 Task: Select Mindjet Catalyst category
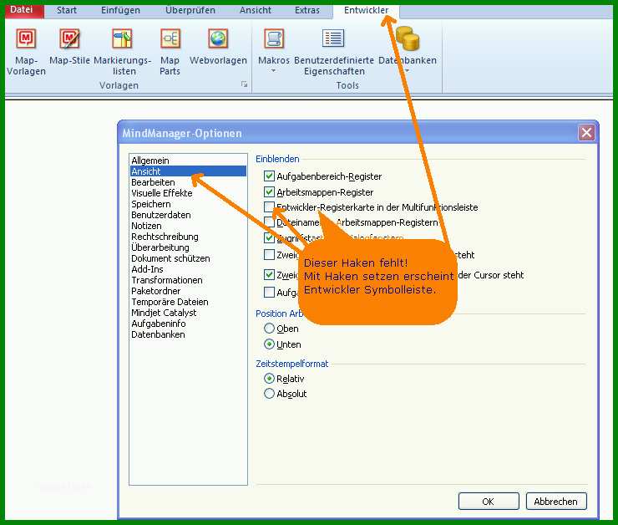pos(189,313)
